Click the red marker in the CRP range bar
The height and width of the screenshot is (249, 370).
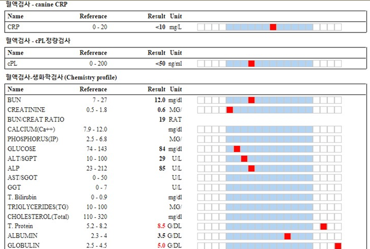click(273, 27)
